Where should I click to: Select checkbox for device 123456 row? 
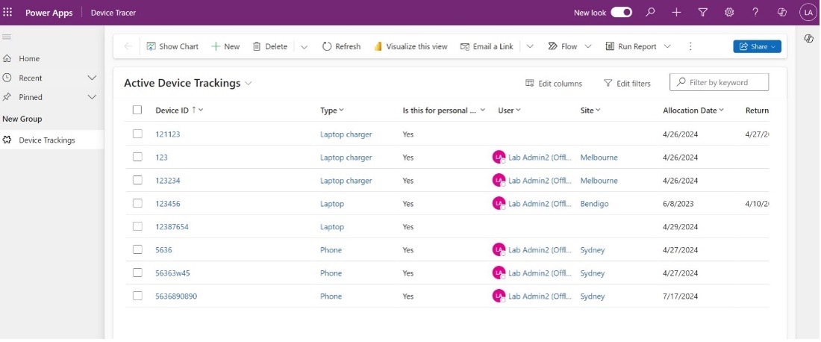click(137, 203)
